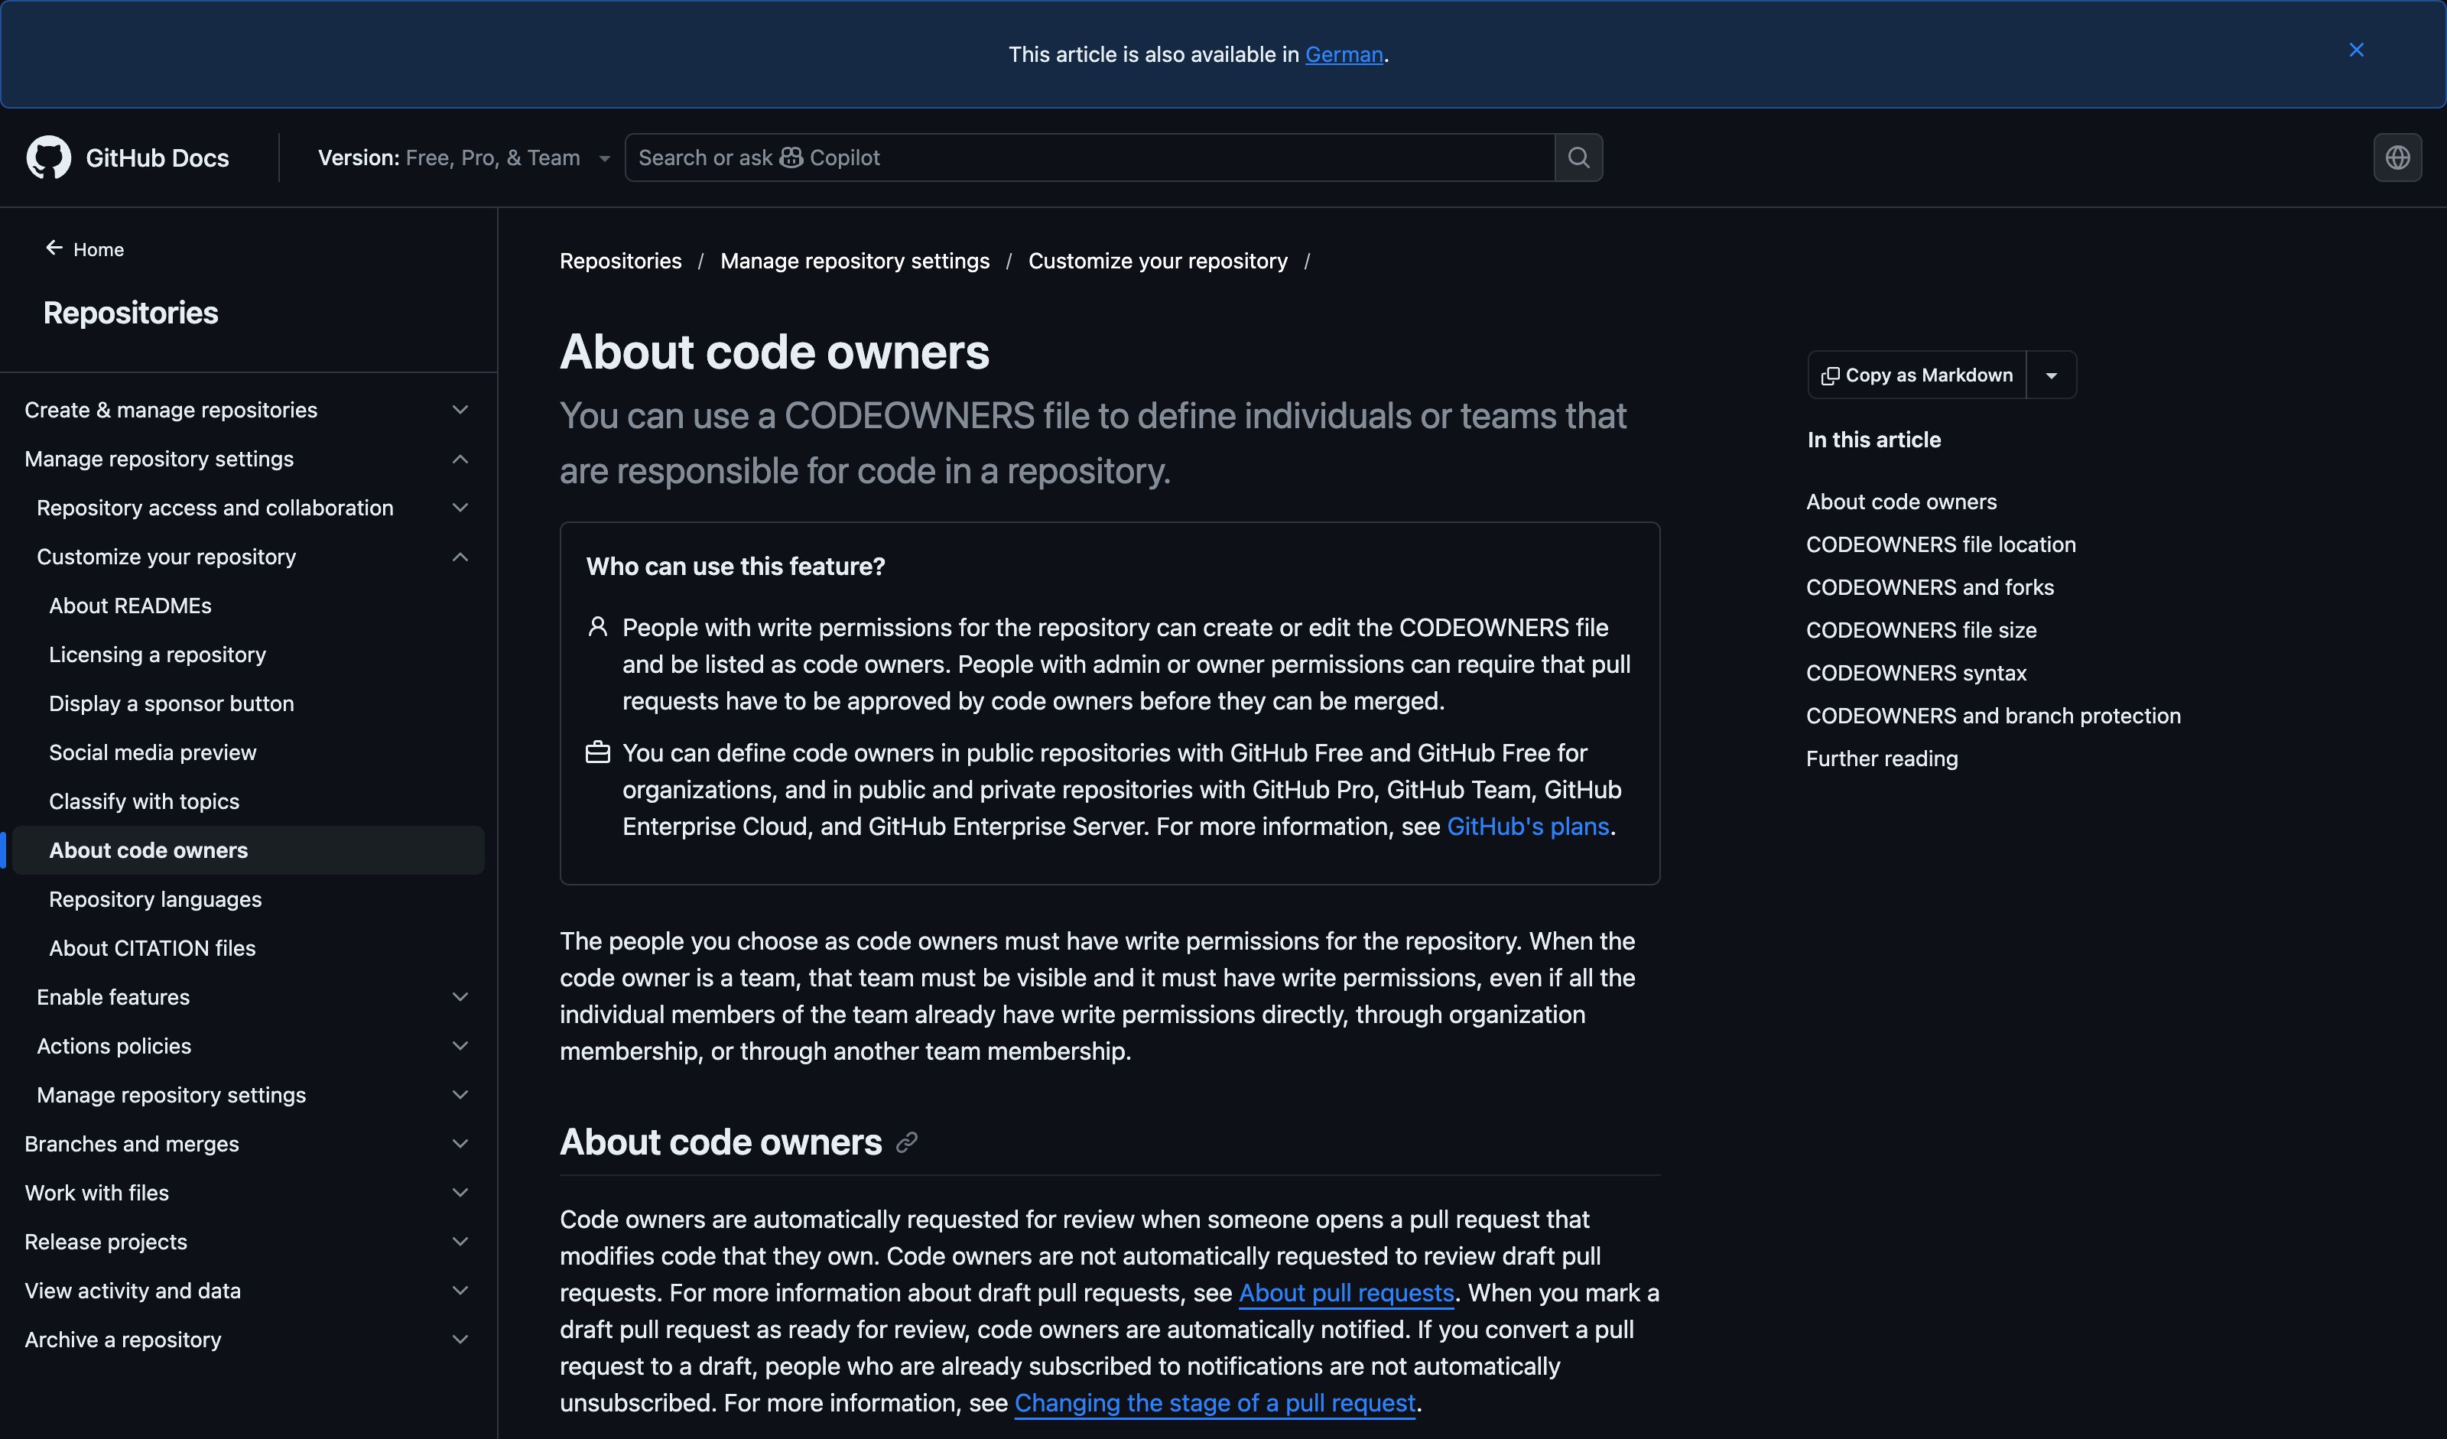Image resolution: width=2447 pixels, height=1439 pixels.
Task: Open About READMEs page
Action: (x=130, y=606)
